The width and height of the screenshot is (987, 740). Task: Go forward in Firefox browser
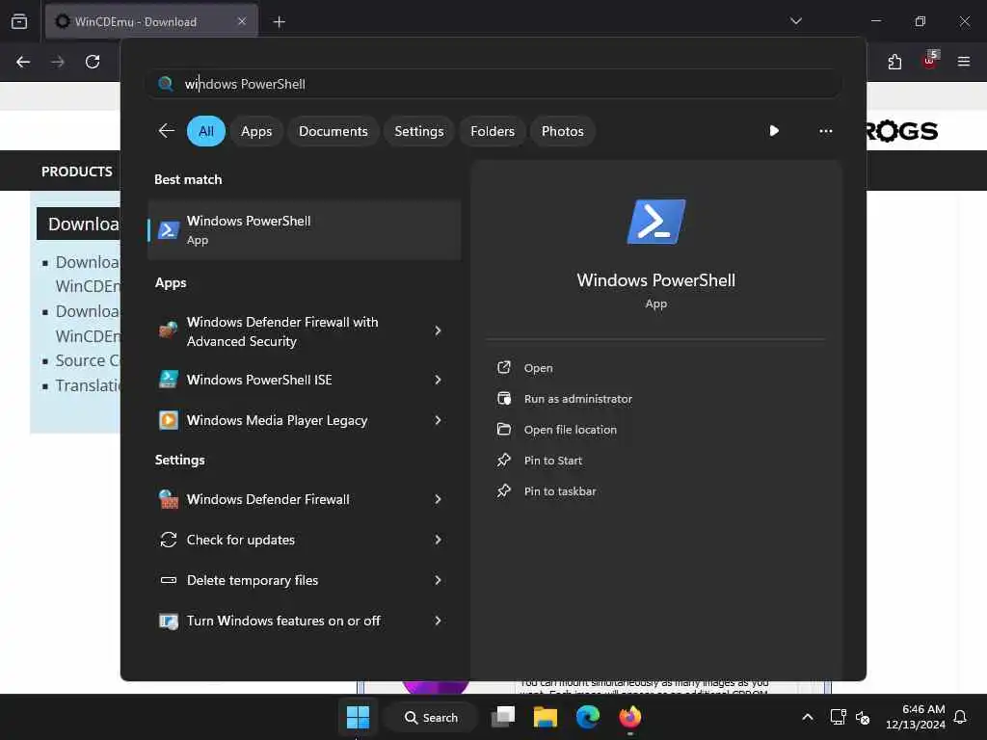[x=58, y=62]
